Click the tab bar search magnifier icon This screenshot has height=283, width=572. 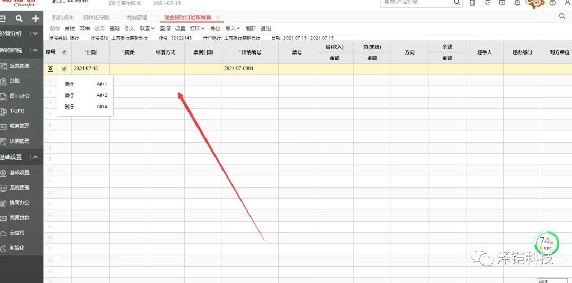pyautogui.click(x=562, y=16)
